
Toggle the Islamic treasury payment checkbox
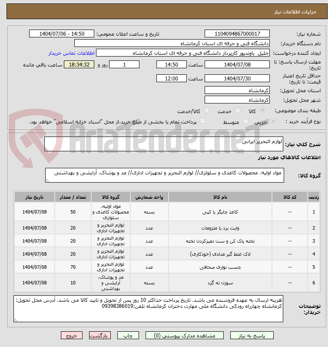coord(202,120)
